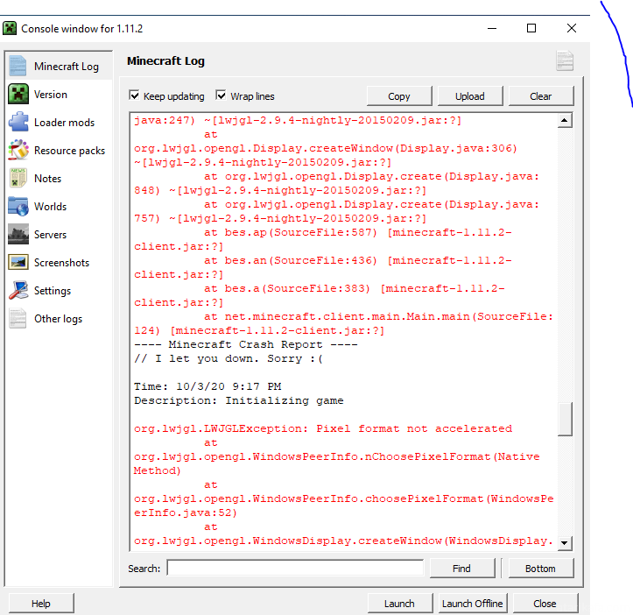This screenshot has width=633, height=615.
Task: Select the Version creeper icon
Action: [18, 95]
